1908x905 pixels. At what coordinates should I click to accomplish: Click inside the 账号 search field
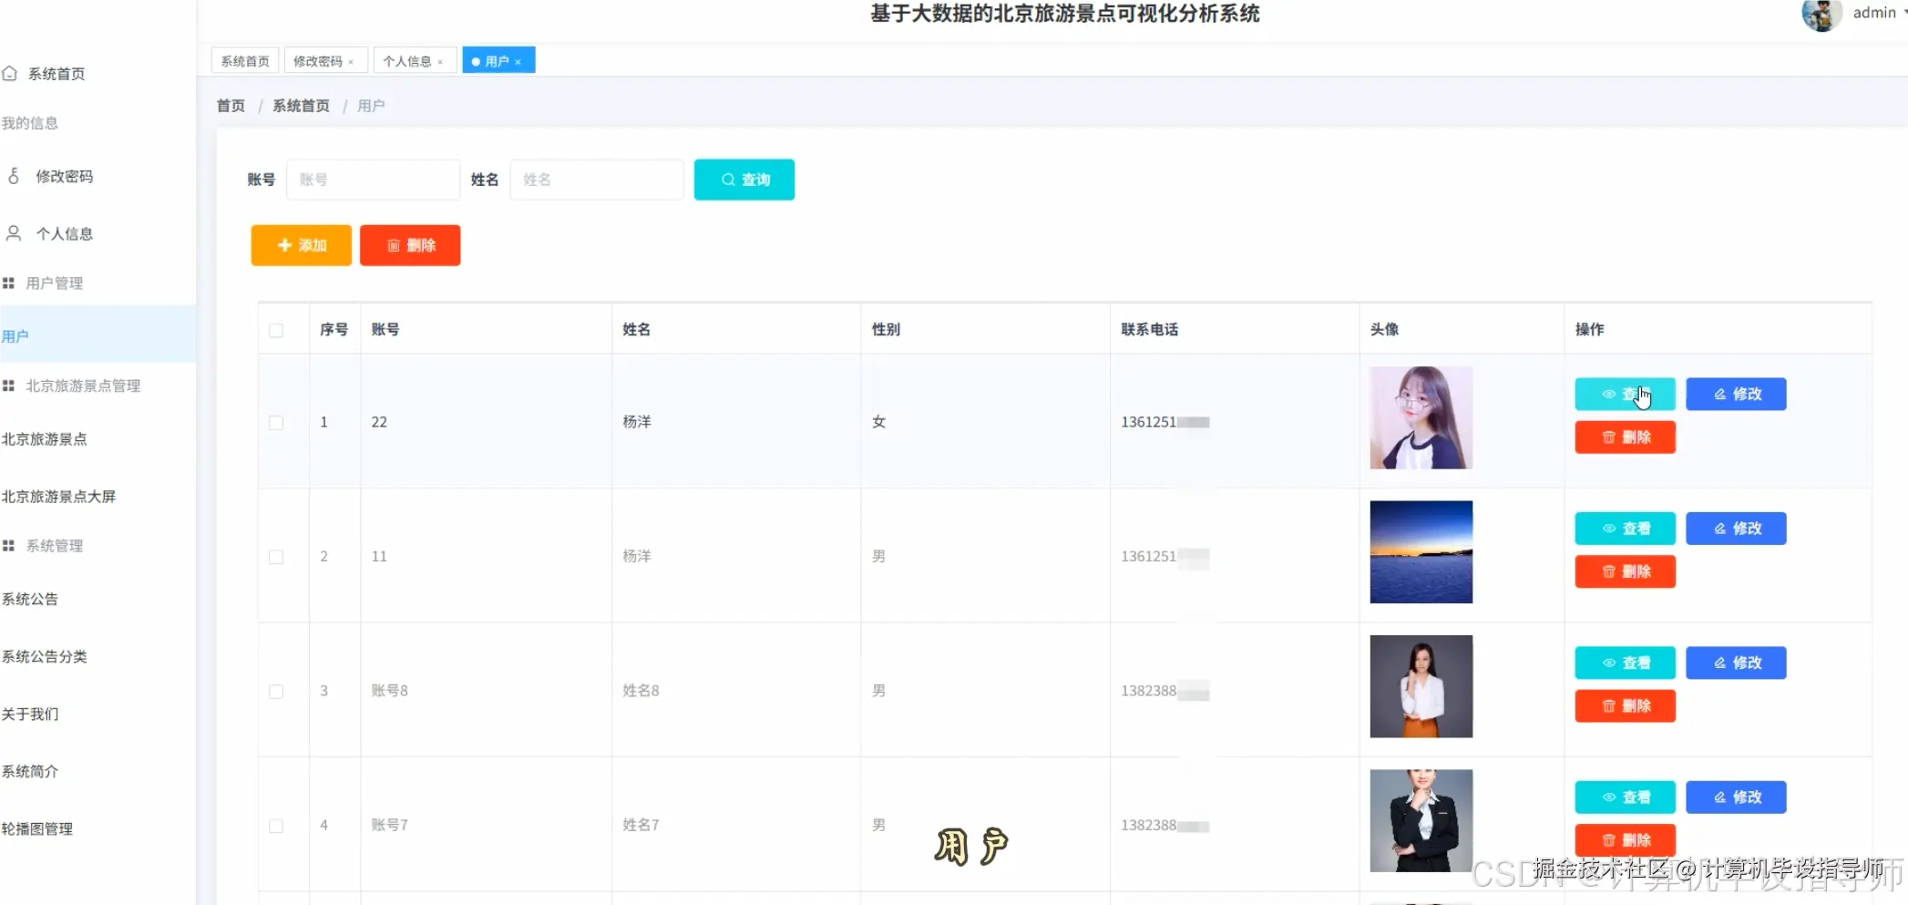pos(373,180)
